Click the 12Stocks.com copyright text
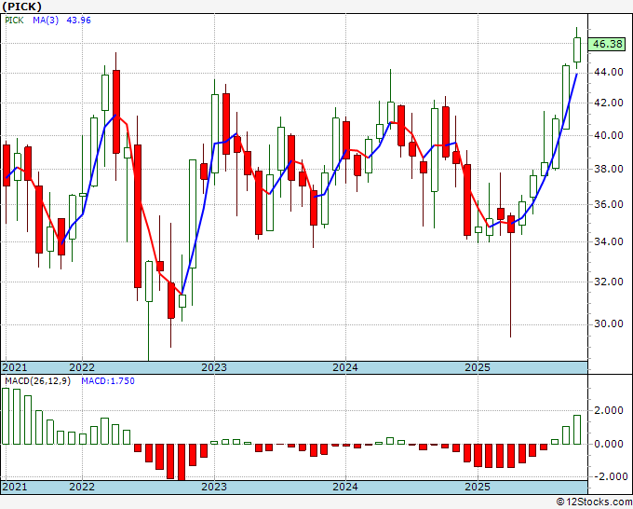 point(594,502)
